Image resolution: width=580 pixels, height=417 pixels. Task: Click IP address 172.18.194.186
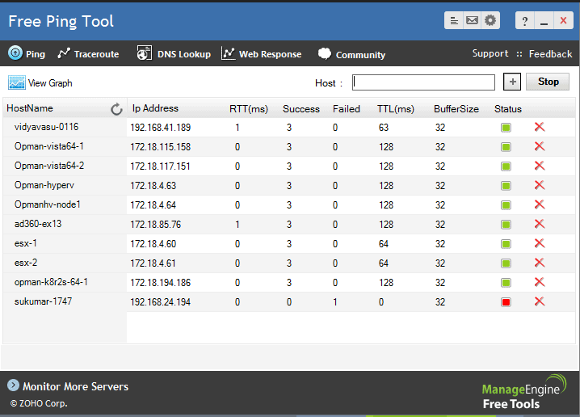point(160,283)
